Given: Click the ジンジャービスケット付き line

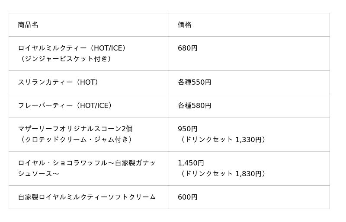Looking at the screenshot, I should coord(66,59).
